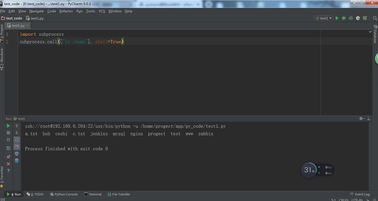Image resolution: width=378 pixels, height=201 pixels.
Task: Open the Refactor menu
Action: coord(66,11)
